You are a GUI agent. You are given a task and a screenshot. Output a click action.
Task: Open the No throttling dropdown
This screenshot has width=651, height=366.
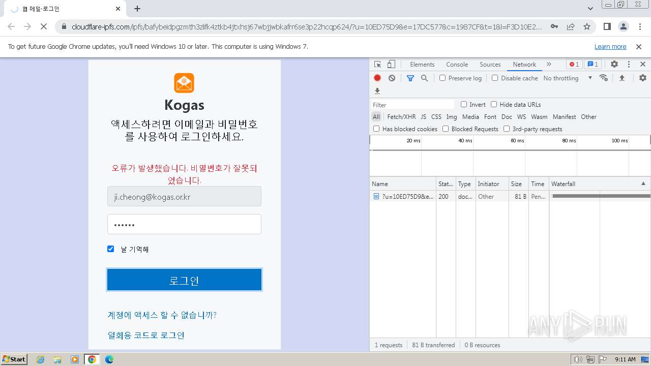point(568,78)
